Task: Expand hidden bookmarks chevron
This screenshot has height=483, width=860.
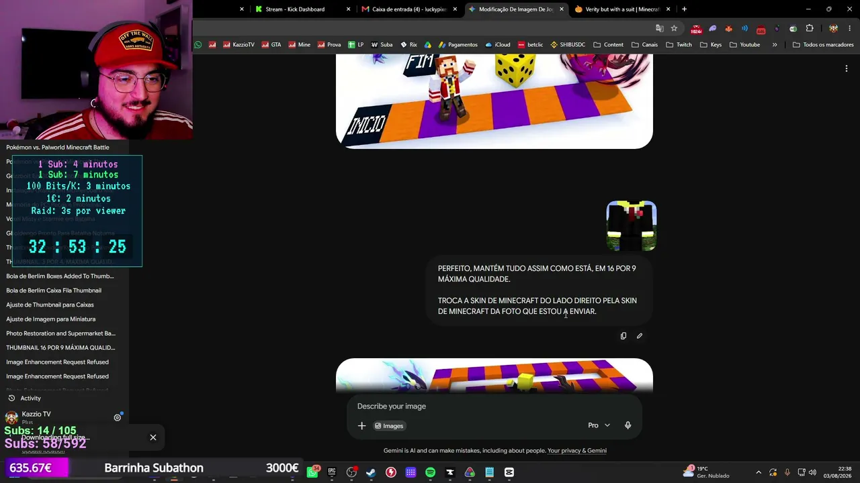Action: coord(775,45)
